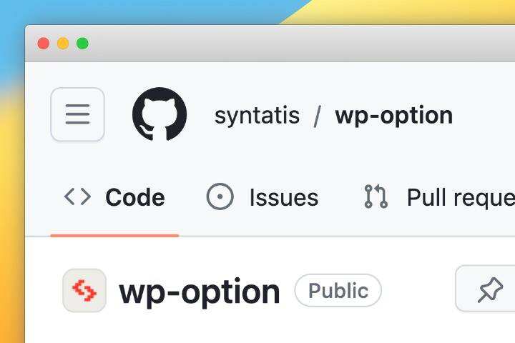This screenshot has width=515, height=343.
Task: Click the empty window title bar
Action: [286, 44]
